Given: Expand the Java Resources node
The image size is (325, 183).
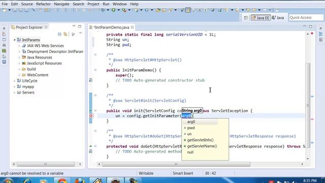Looking at the screenshot, I should click(19, 57).
